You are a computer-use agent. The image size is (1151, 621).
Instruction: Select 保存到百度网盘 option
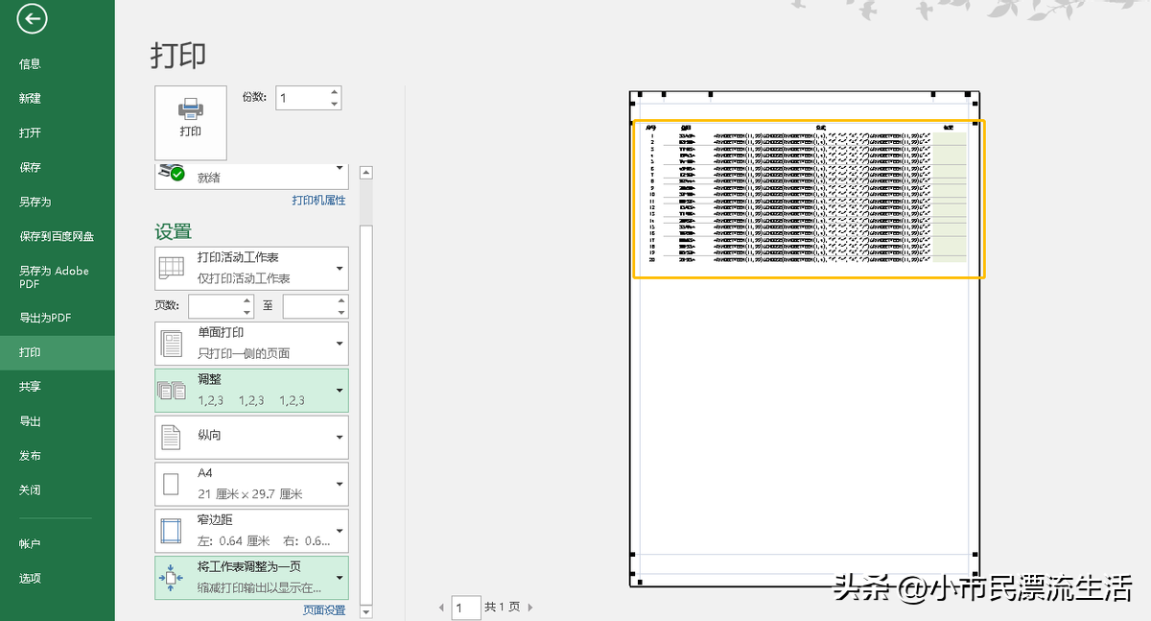(57, 237)
